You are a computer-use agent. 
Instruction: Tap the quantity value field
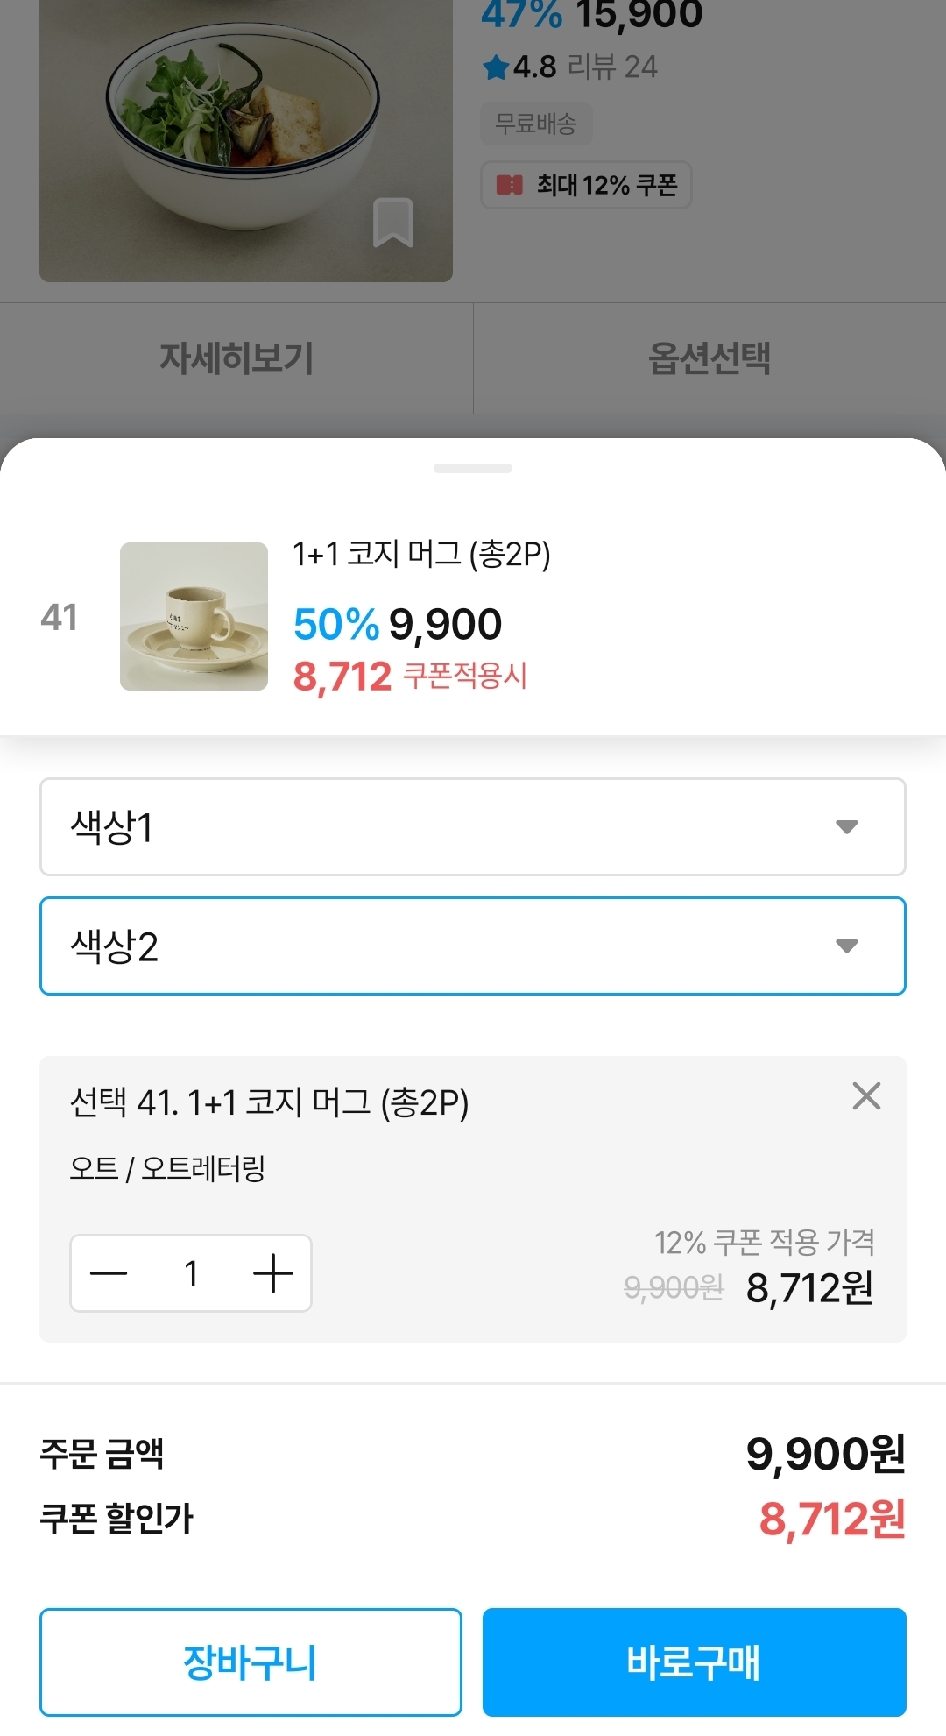coord(191,1273)
